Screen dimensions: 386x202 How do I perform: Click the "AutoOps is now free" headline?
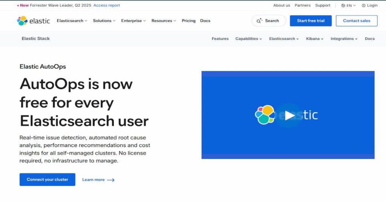[84, 103]
